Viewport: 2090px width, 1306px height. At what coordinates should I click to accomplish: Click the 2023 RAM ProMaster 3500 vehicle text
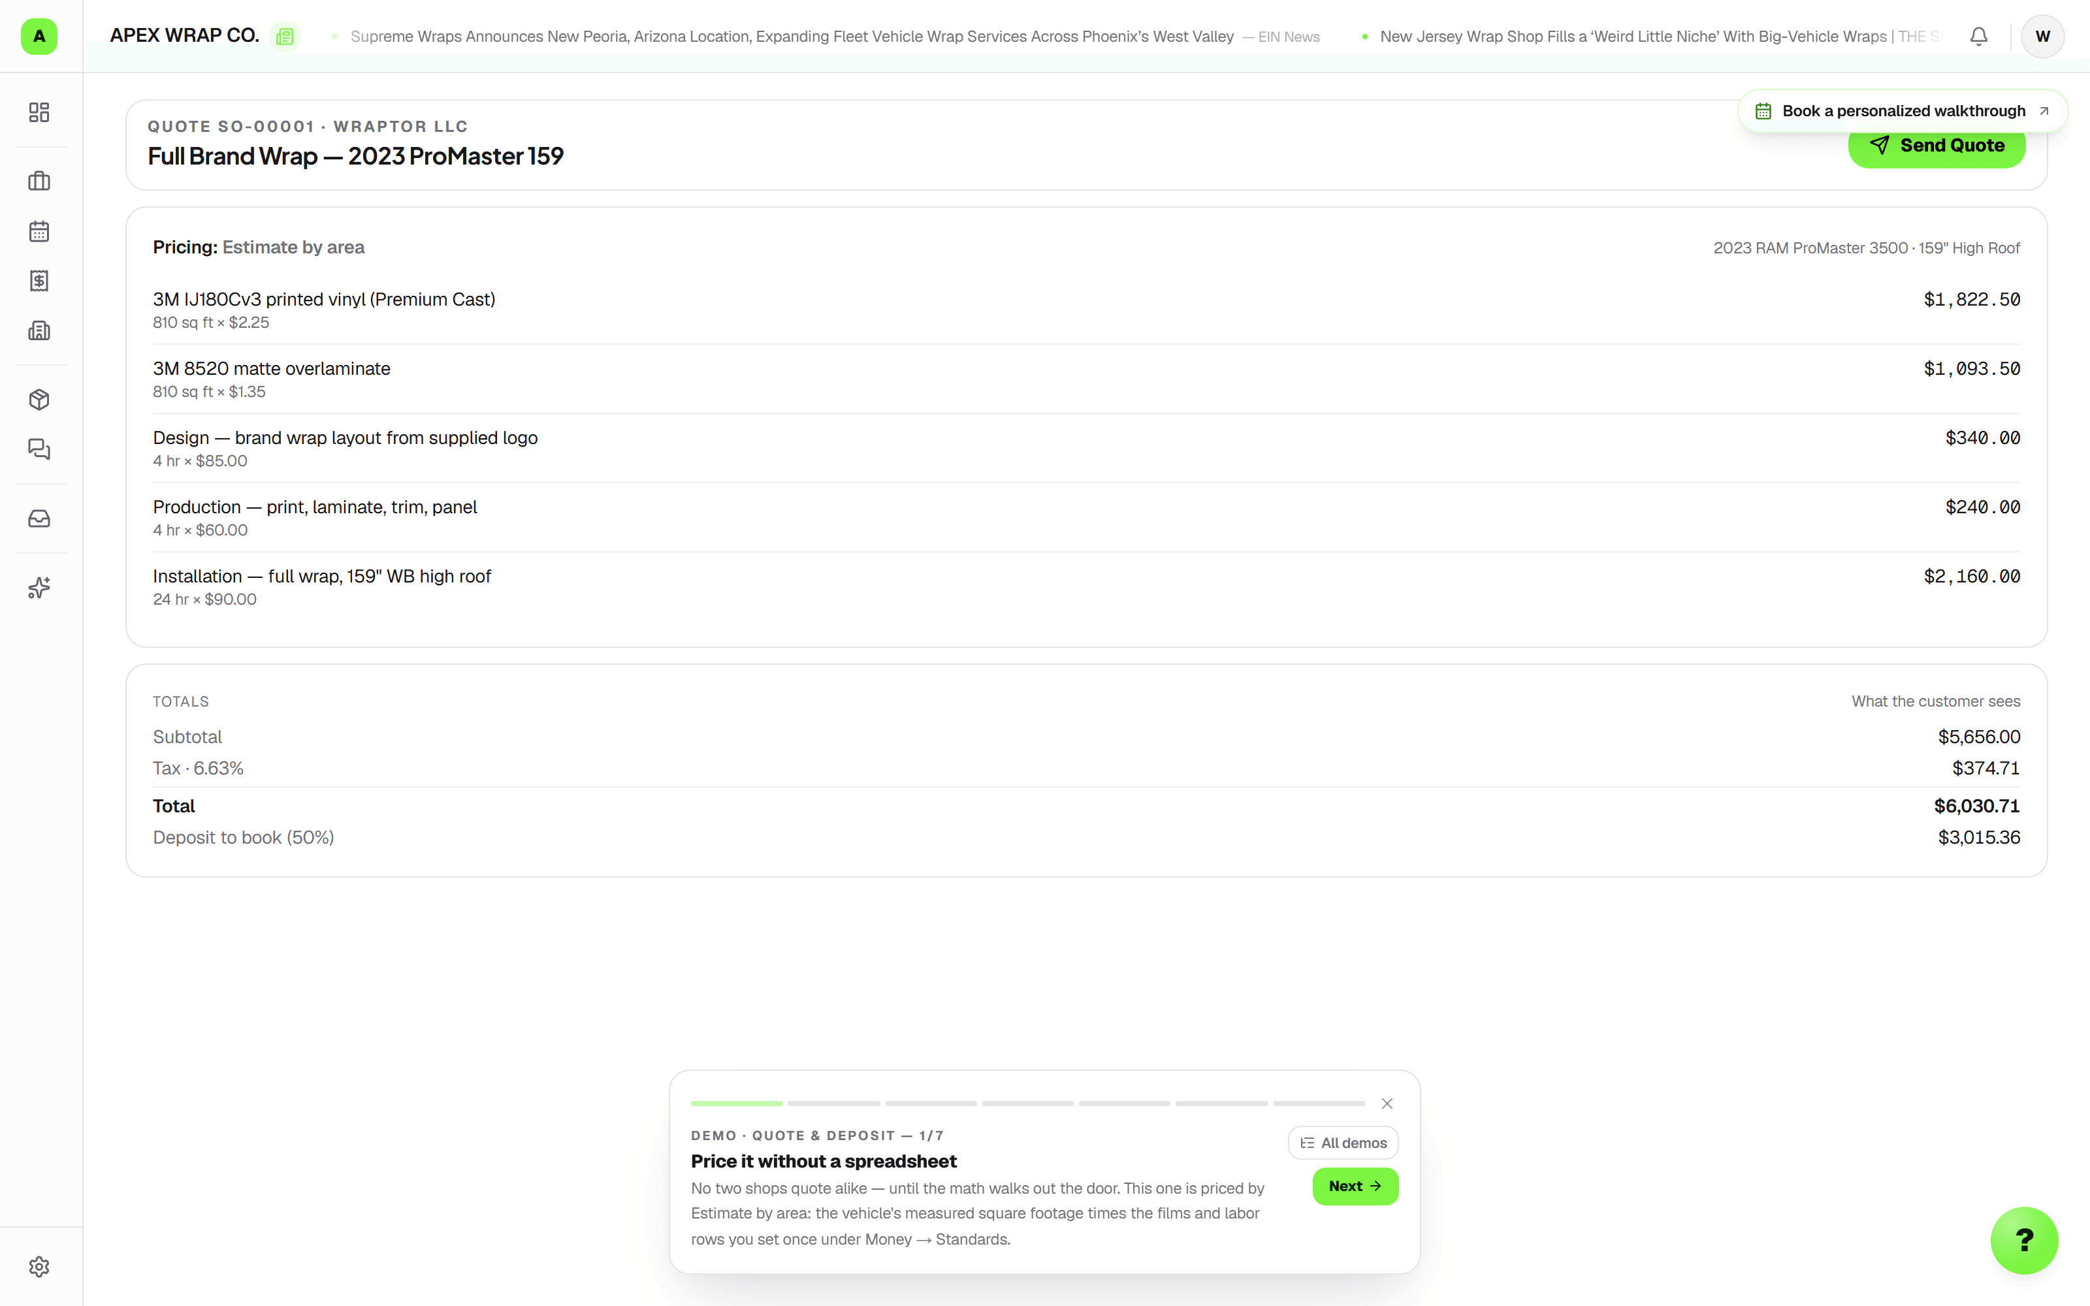point(1867,248)
